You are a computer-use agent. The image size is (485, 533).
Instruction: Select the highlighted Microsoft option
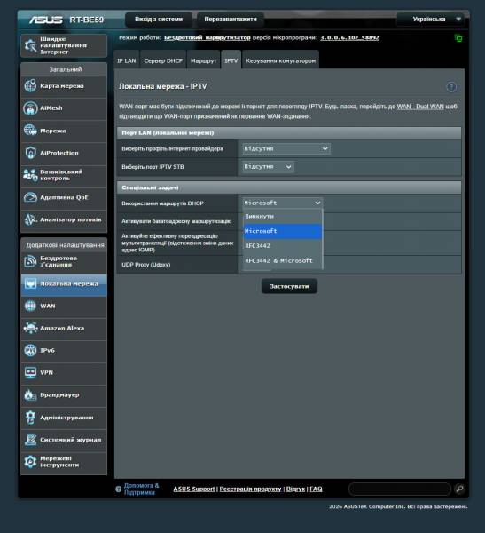click(282, 231)
